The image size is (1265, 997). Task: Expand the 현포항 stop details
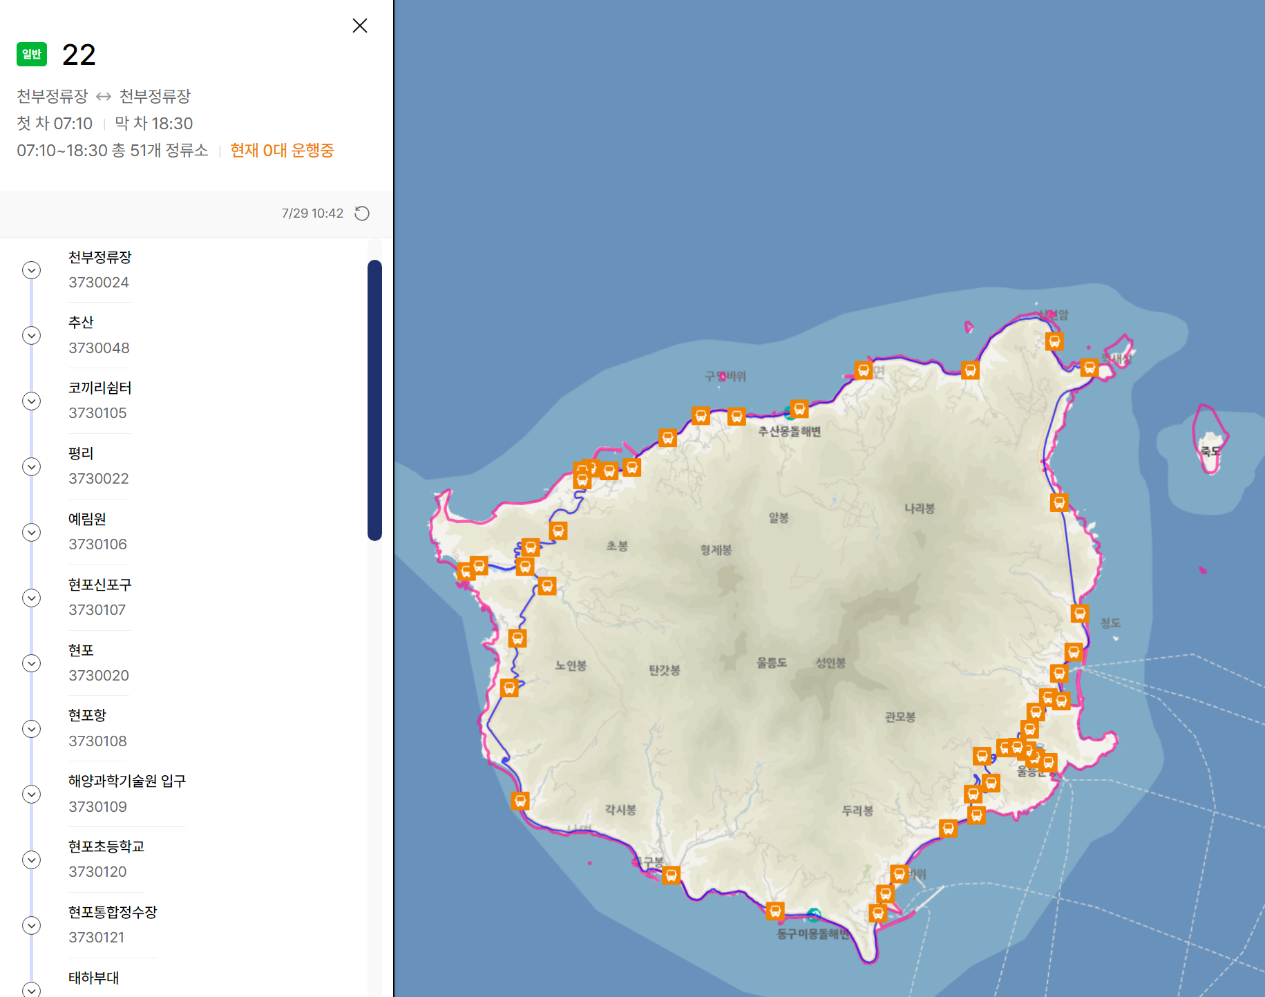click(x=32, y=729)
